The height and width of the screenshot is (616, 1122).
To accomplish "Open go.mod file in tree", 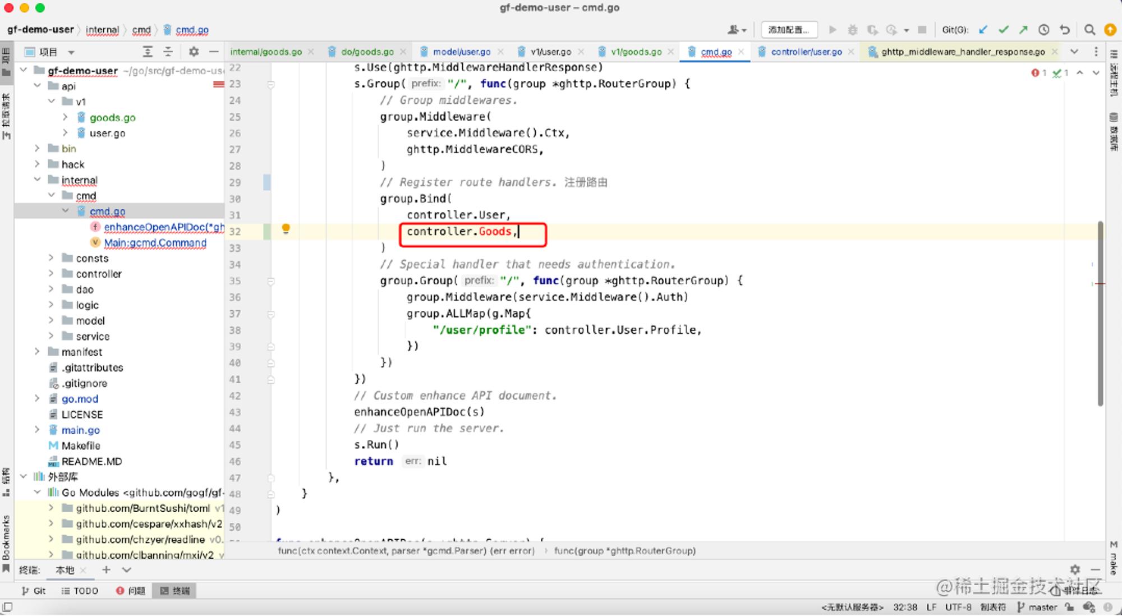I will (80, 399).
